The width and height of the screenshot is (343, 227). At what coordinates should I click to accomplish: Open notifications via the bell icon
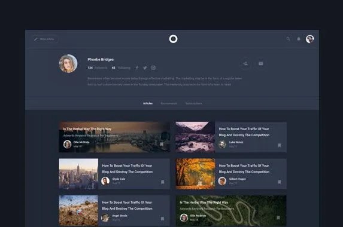click(x=299, y=39)
